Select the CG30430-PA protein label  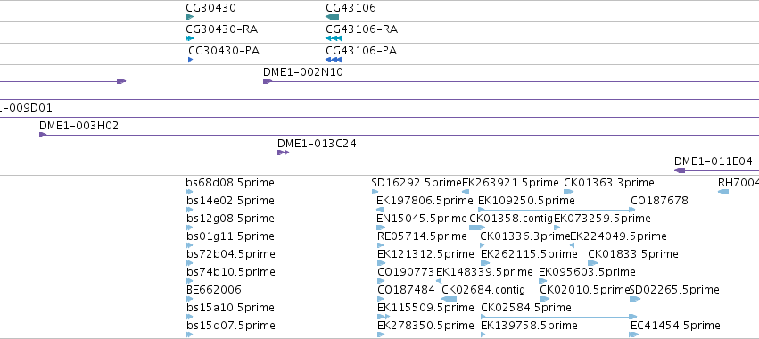pos(224,51)
